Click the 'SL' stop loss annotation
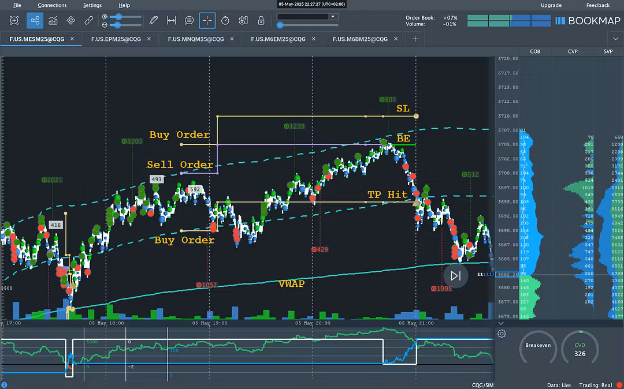 [403, 109]
